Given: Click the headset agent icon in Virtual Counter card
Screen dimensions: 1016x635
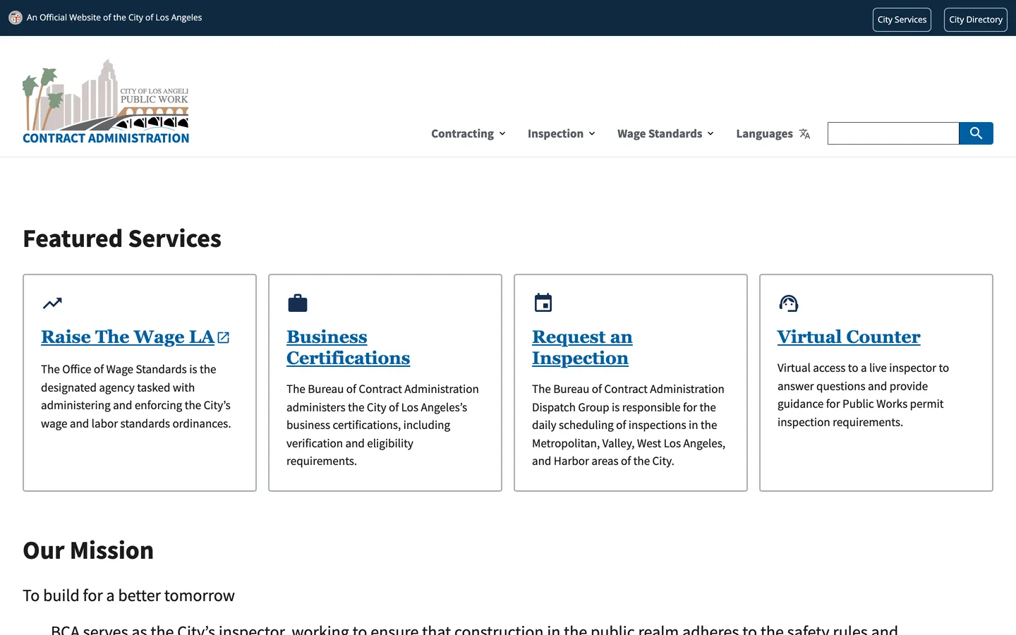Looking at the screenshot, I should 788,303.
